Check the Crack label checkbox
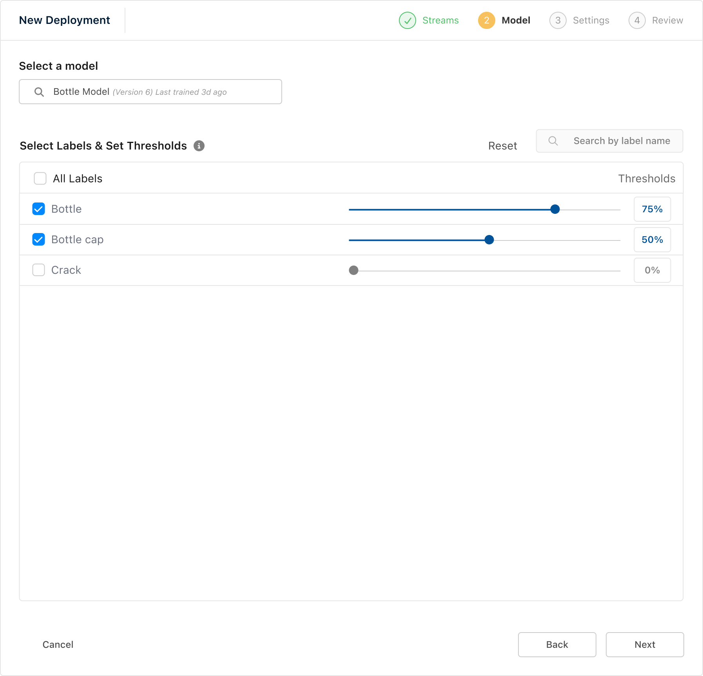The width and height of the screenshot is (703, 676). click(38, 270)
